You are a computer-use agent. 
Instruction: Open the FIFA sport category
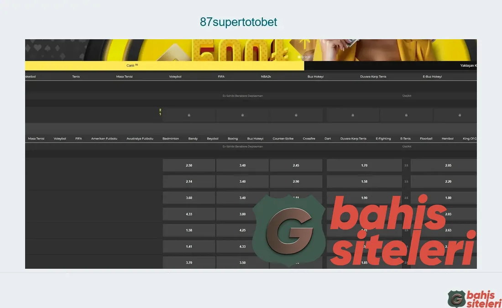pyautogui.click(x=221, y=76)
